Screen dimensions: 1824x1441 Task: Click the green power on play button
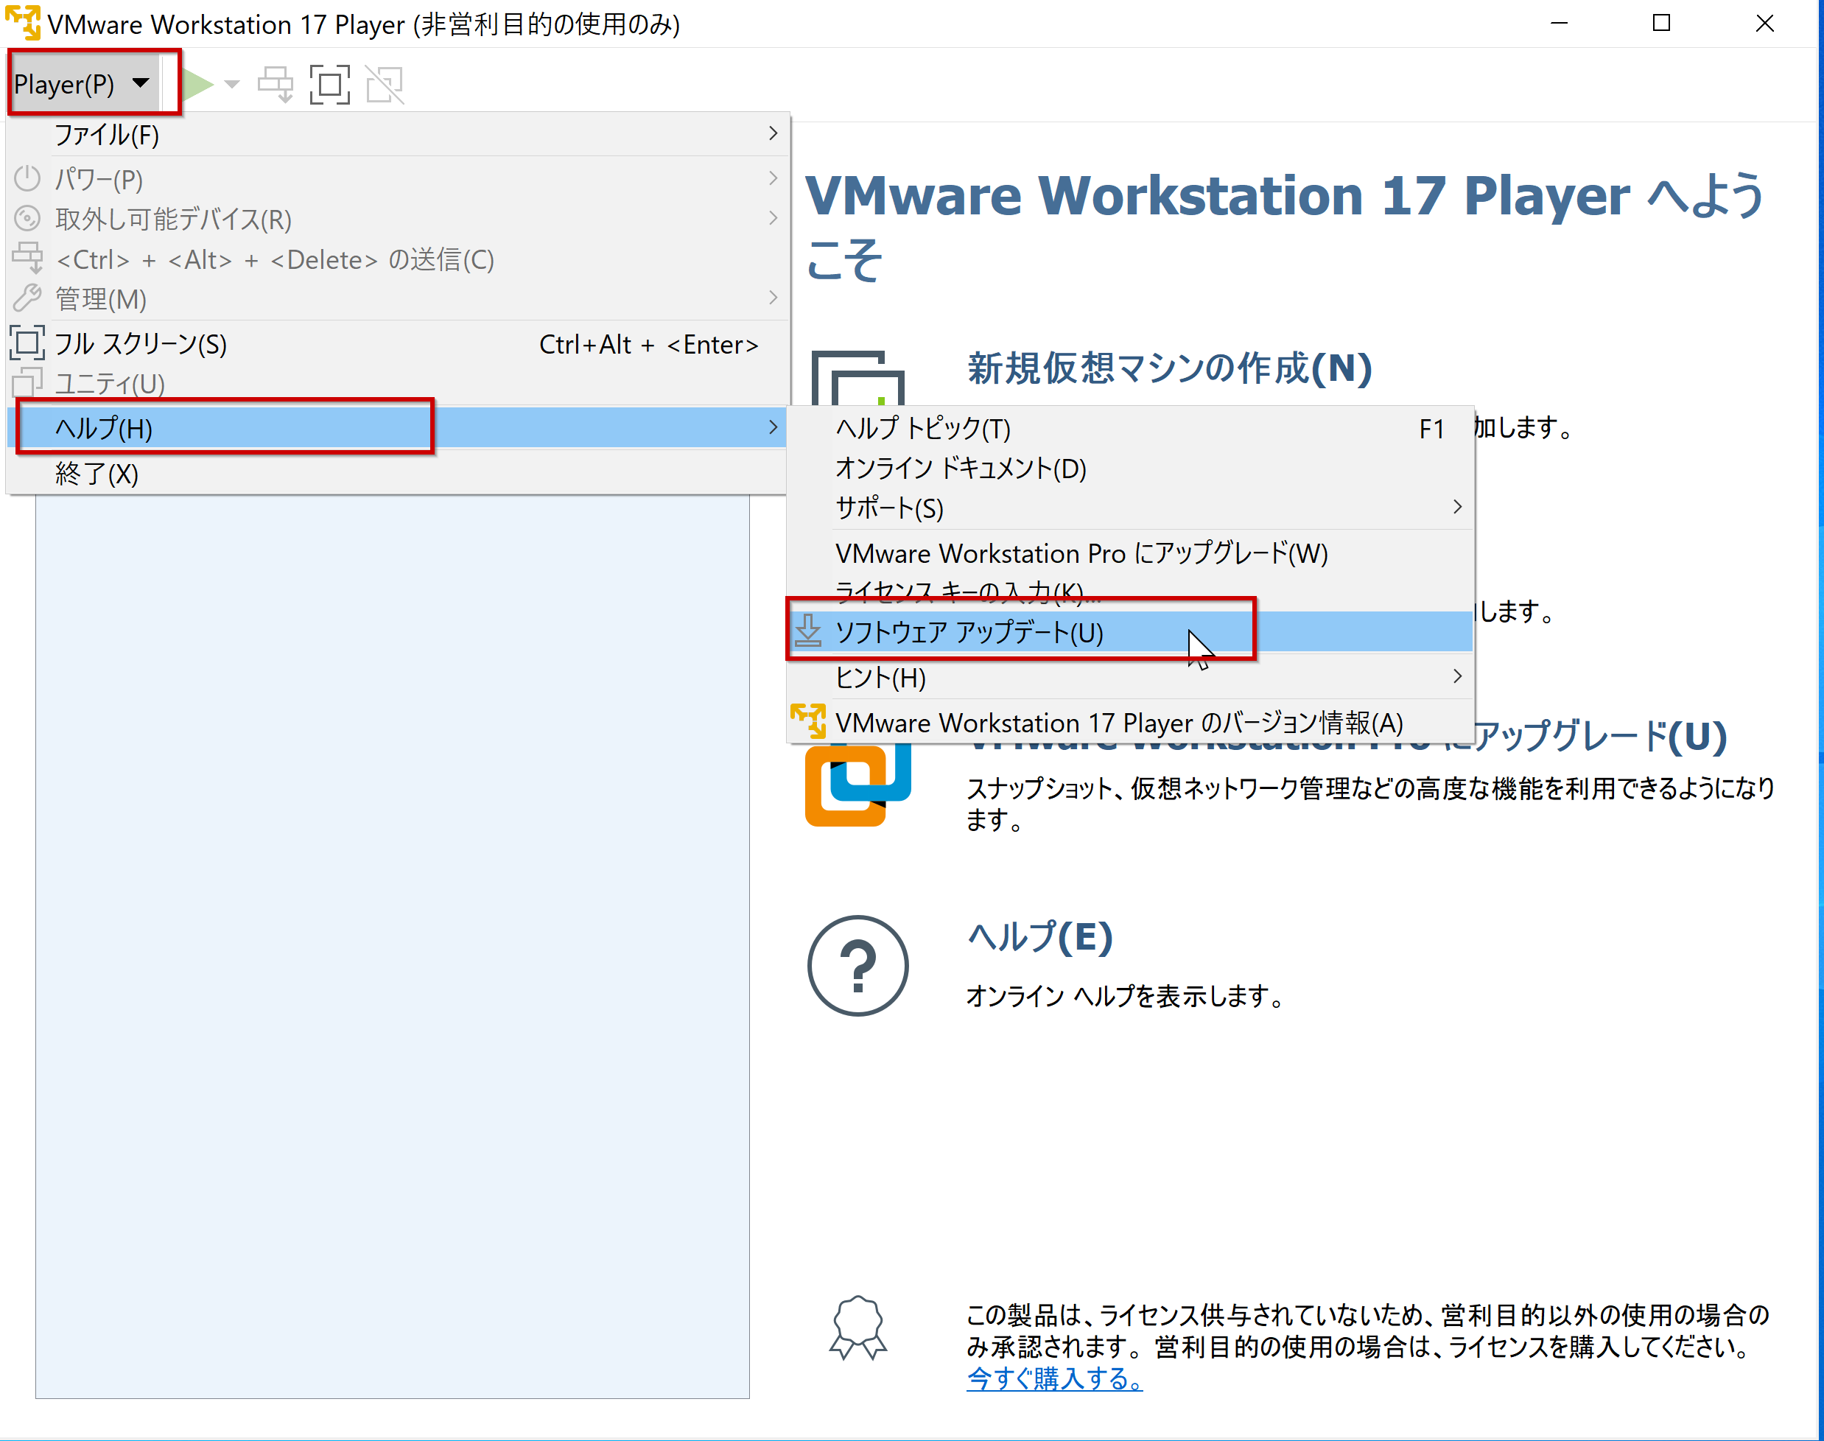197,83
